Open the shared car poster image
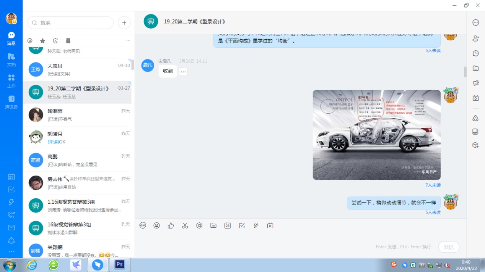The height and width of the screenshot is (272, 485). (x=376, y=135)
